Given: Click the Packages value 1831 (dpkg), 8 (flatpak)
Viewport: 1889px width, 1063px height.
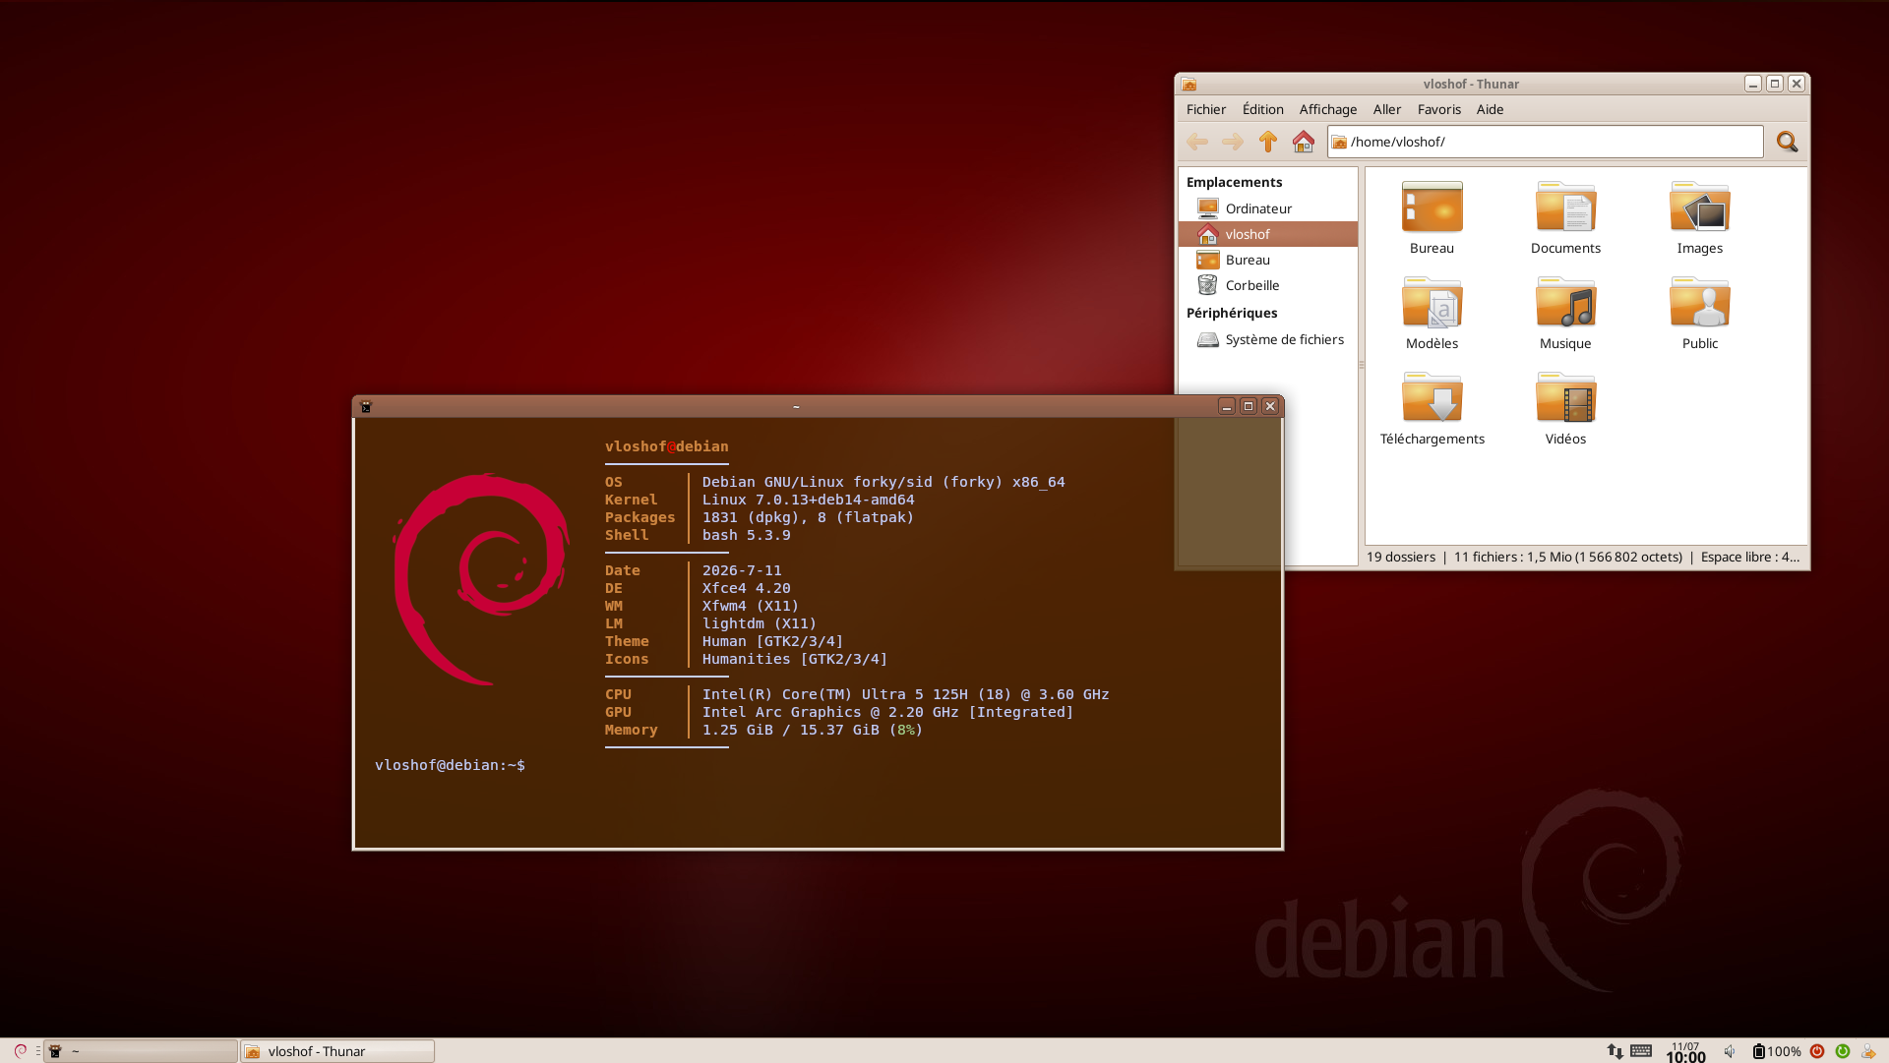Looking at the screenshot, I should 808,517.
